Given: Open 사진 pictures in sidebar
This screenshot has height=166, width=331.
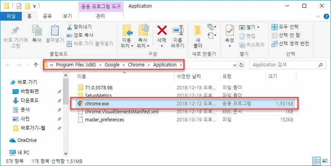Looking at the screenshot, I should [21, 119].
